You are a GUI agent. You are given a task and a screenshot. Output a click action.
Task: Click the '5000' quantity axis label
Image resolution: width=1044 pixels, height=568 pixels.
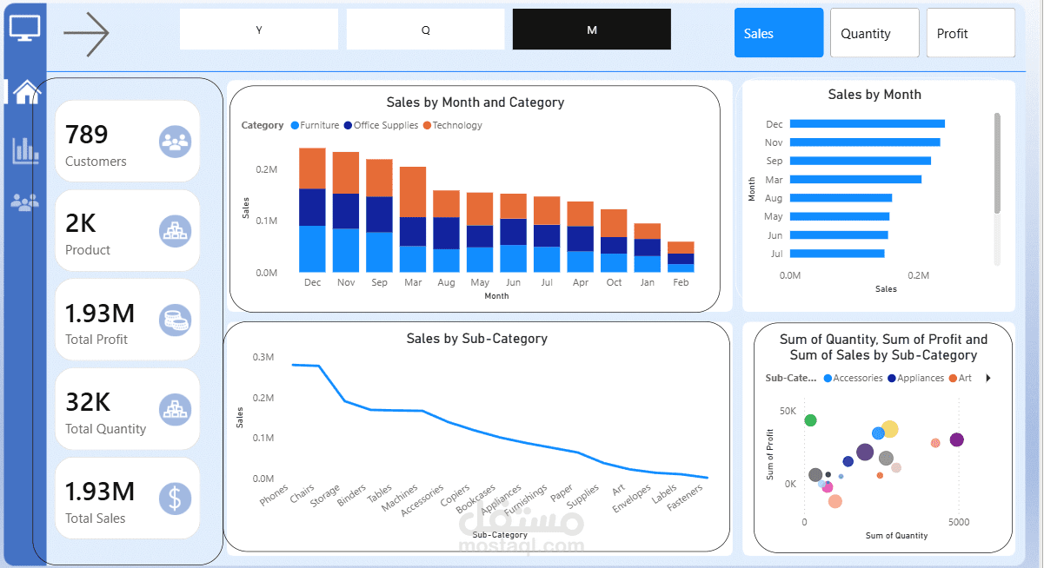click(x=958, y=522)
